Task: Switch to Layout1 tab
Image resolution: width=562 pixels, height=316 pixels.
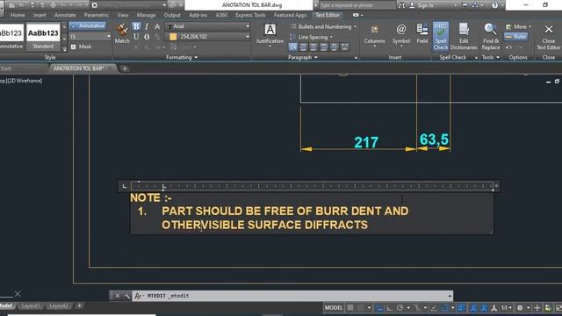Action: coord(31,306)
